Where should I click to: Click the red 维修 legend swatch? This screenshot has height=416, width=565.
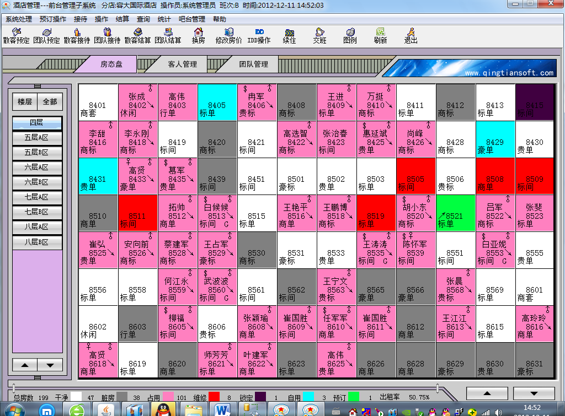[x=215, y=397]
